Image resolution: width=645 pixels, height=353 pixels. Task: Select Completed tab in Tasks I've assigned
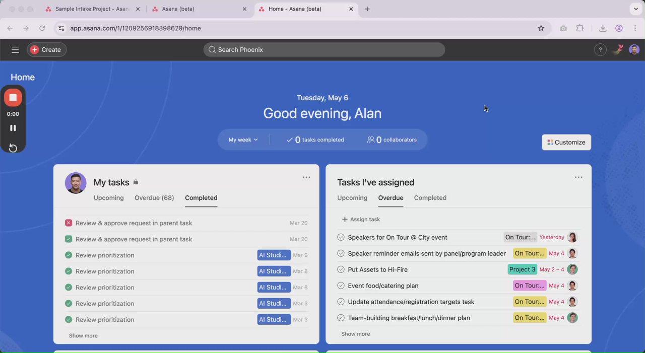pos(430,198)
